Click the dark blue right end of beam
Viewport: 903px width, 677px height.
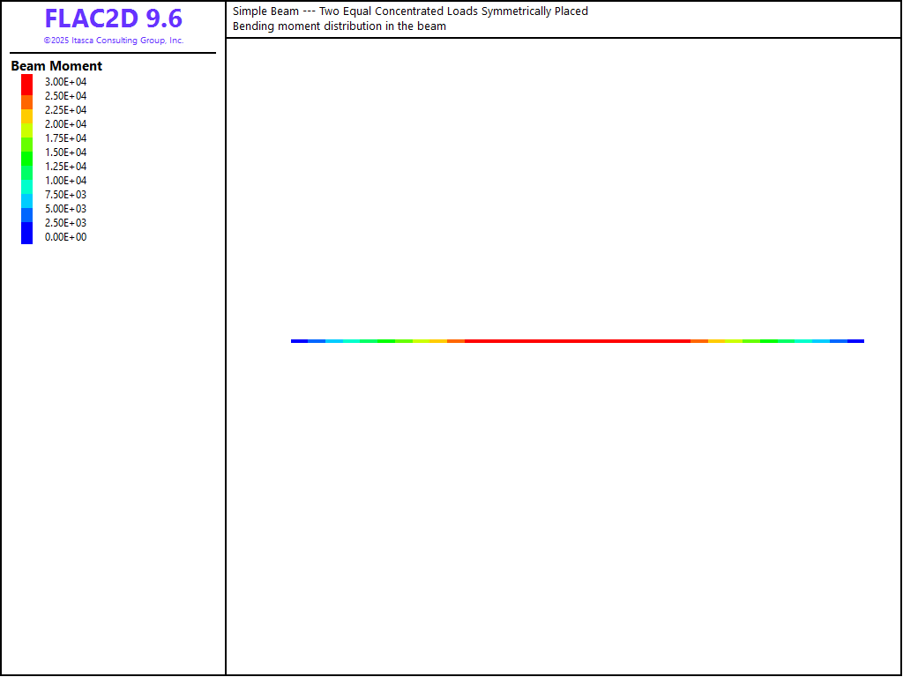pos(856,340)
